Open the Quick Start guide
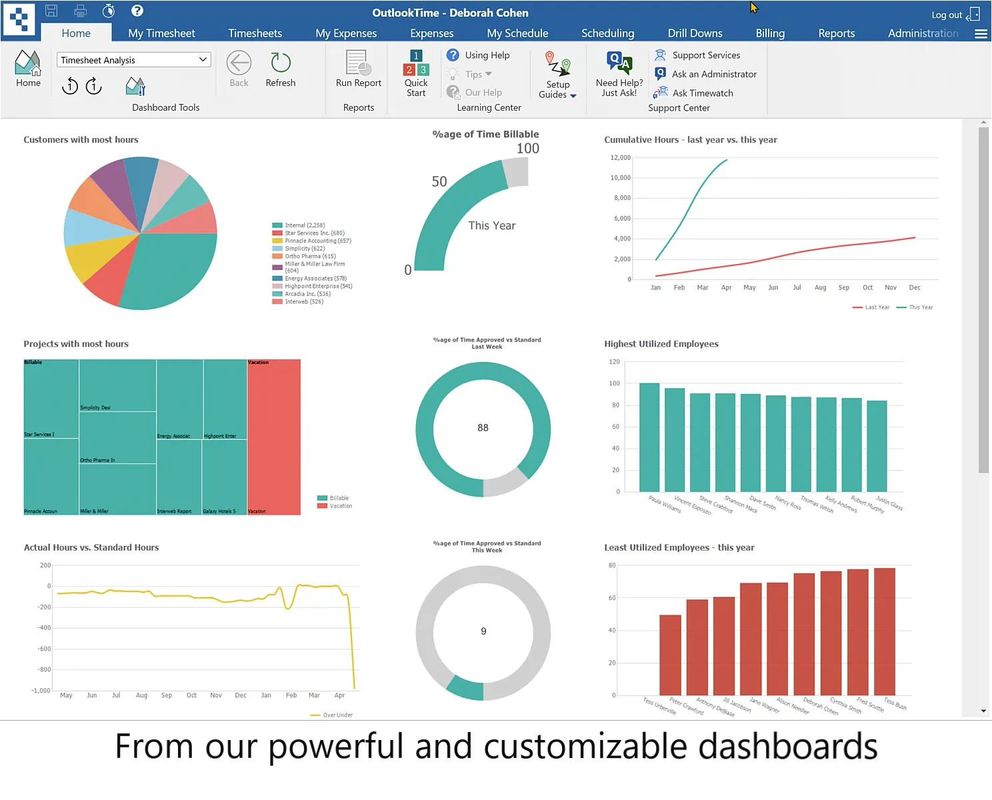 point(416,73)
